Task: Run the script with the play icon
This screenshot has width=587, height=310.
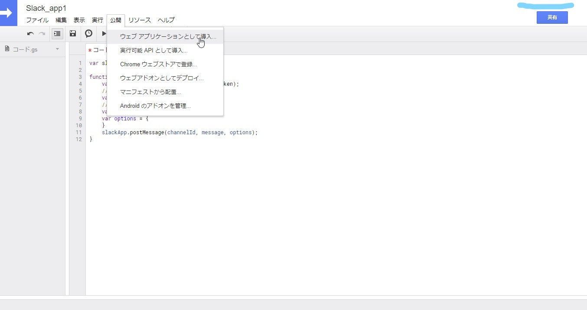Action: (x=104, y=33)
